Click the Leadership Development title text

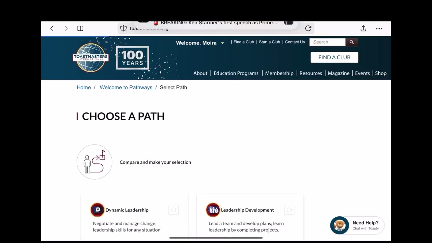(x=247, y=210)
